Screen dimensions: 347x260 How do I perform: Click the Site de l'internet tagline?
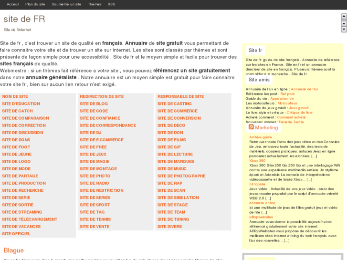(18, 30)
